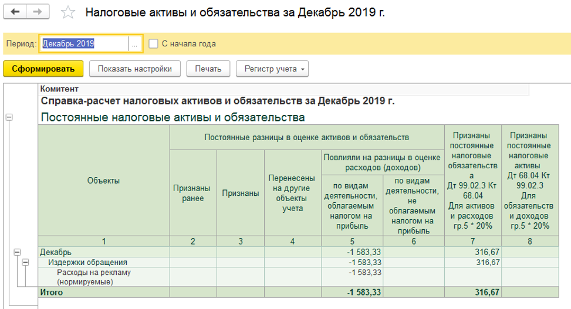571x309 pixels.
Task: Select the Итого row label
Action: pos(104,292)
